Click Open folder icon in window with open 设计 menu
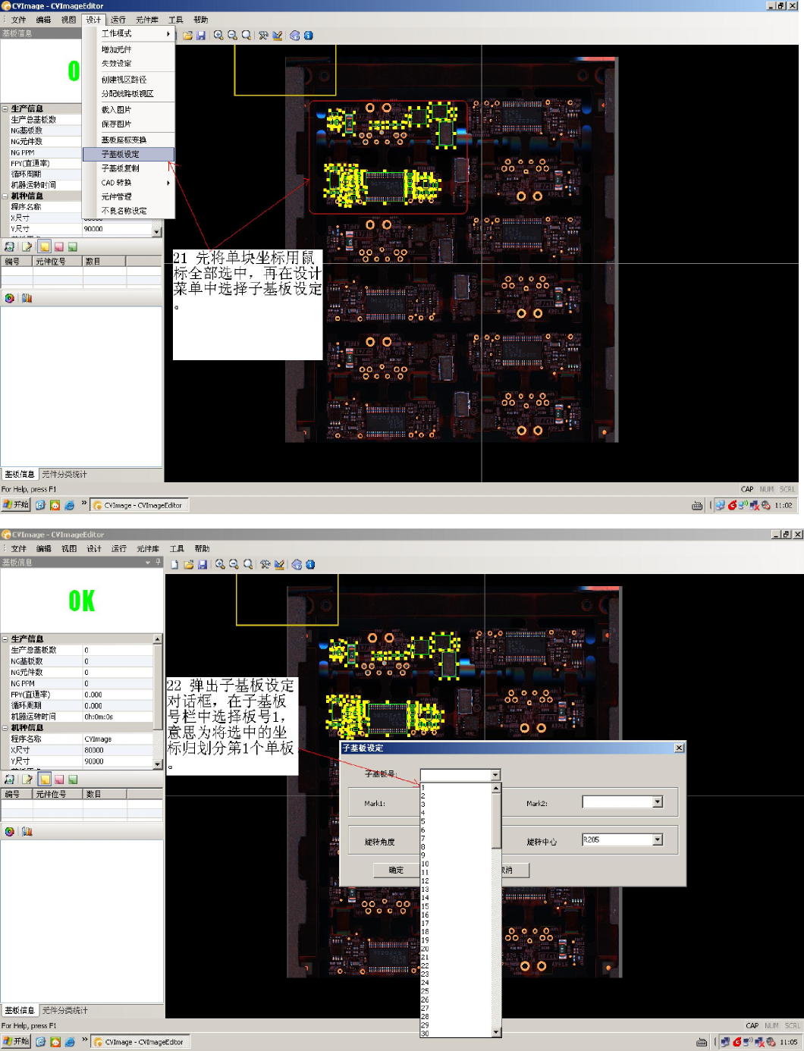 pyautogui.click(x=187, y=36)
